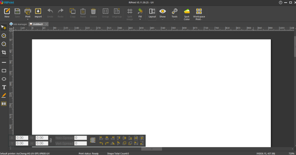
Task: Click the Show eye icon
Action: click(x=162, y=11)
